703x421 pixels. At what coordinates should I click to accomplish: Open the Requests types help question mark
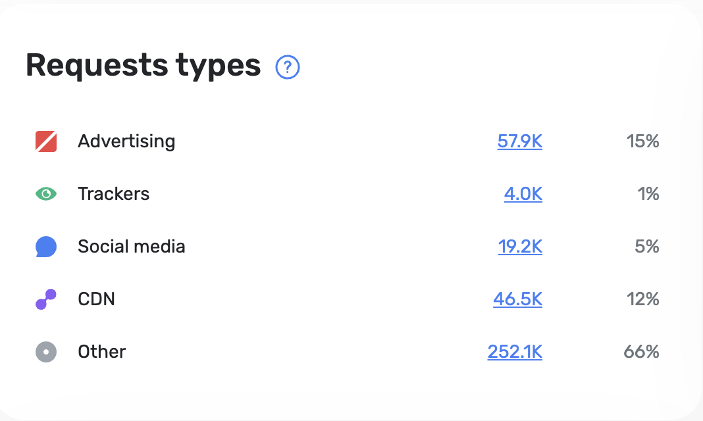(288, 67)
